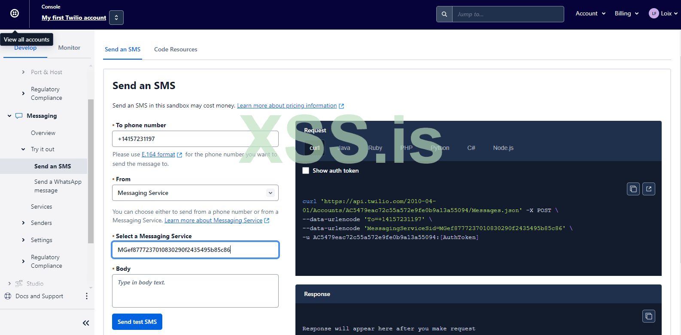The image size is (681, 335).
Task: Switch to the Develop tab
Action: tap(25, 48)
